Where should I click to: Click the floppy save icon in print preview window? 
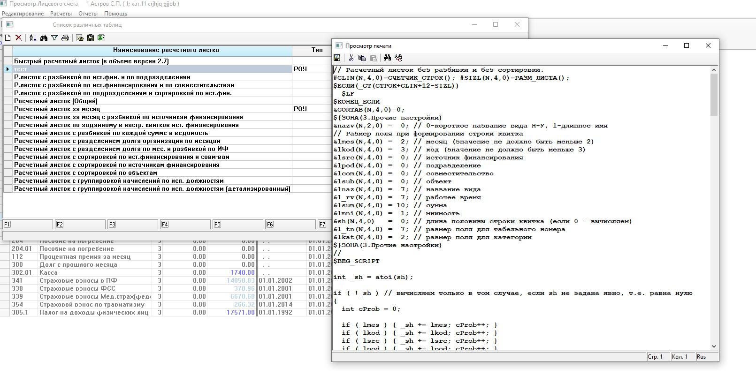[337, 58]
